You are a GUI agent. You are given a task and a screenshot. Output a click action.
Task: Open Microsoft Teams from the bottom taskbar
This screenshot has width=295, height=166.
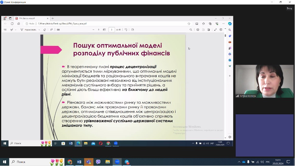pos(88,162)
